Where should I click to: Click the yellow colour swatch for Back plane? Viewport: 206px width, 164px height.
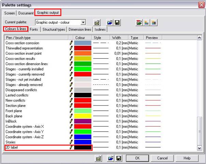83,116
